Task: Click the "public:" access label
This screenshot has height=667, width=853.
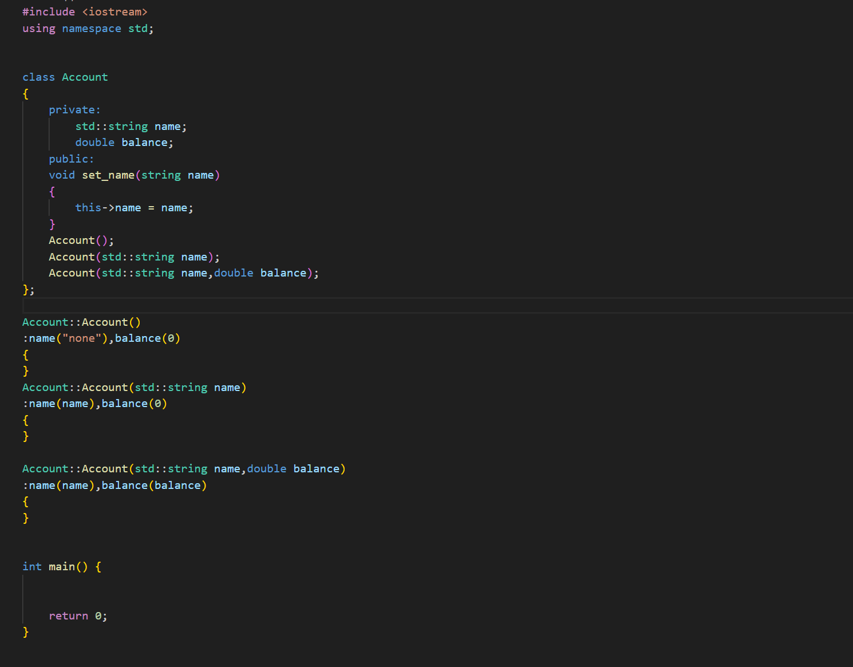Action: pyautogui.click(x=72, y=159)
